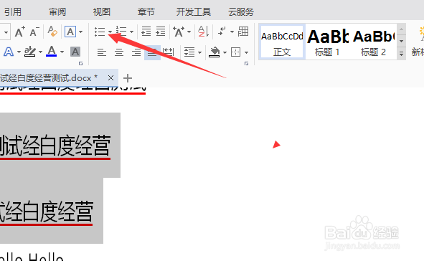
Task: Expand the font size dropdown arrow
Action: click(6, 32)
